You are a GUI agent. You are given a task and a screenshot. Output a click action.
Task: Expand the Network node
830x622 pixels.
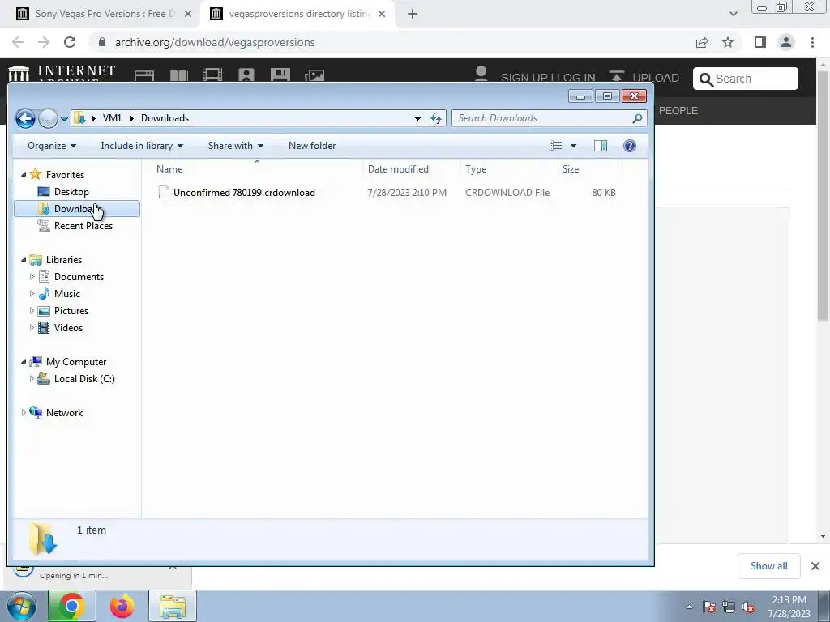pos(24,412)
